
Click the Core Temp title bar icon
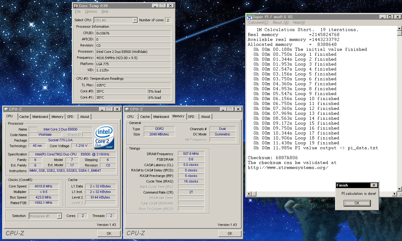[76, 6]
